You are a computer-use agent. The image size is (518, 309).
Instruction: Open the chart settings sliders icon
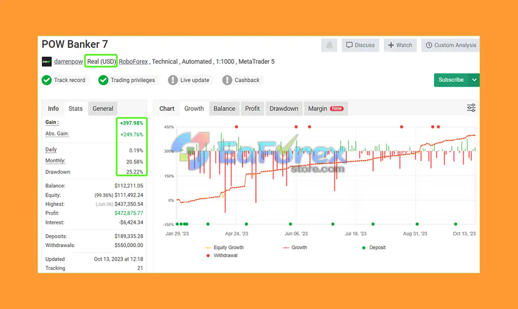click(x=471, y=108)
